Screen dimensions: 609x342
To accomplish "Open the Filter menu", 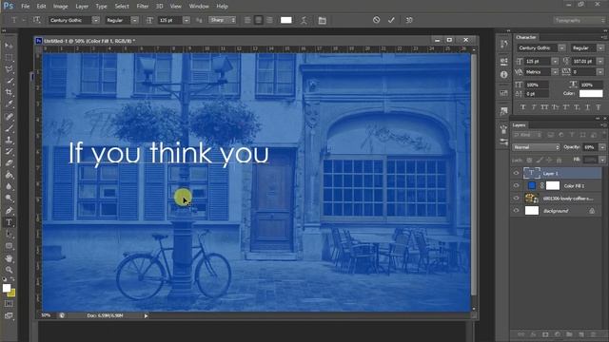I will pyautogui.click(x=142, y=7).
